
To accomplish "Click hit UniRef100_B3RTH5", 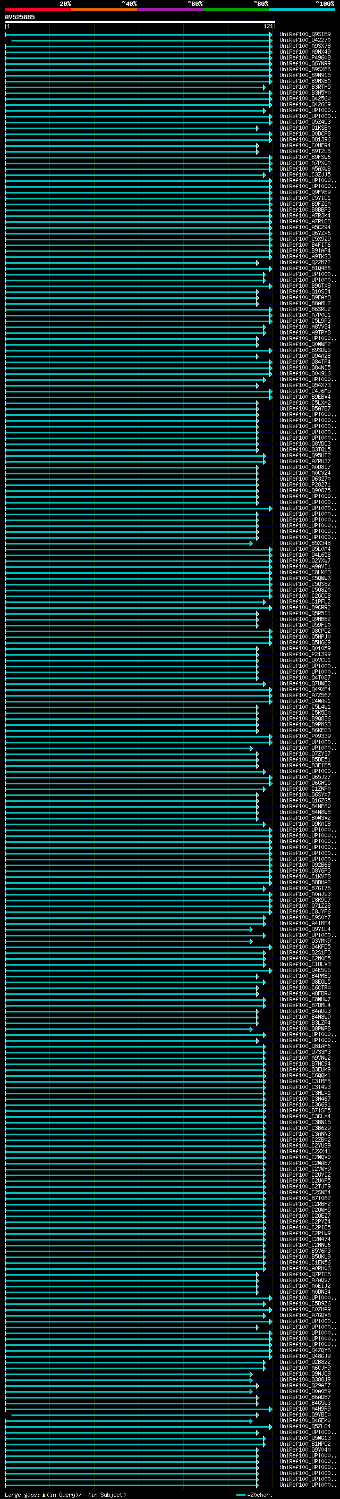I will click(305, 87).
